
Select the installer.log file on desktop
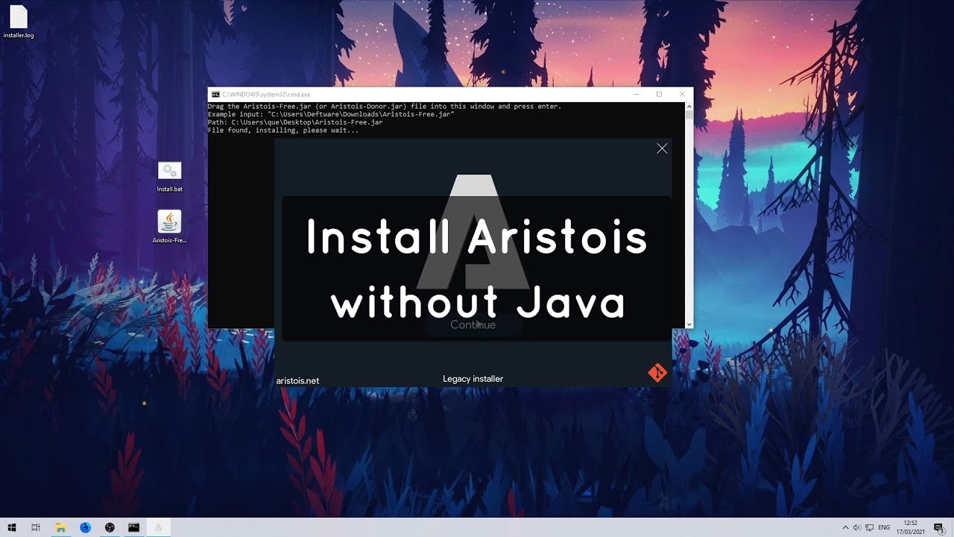tap(19, 22)
